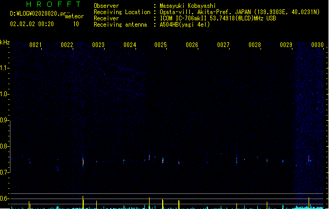329x209 pixels.
Task: Click the meteor count value 10
Action: point(76,24)
